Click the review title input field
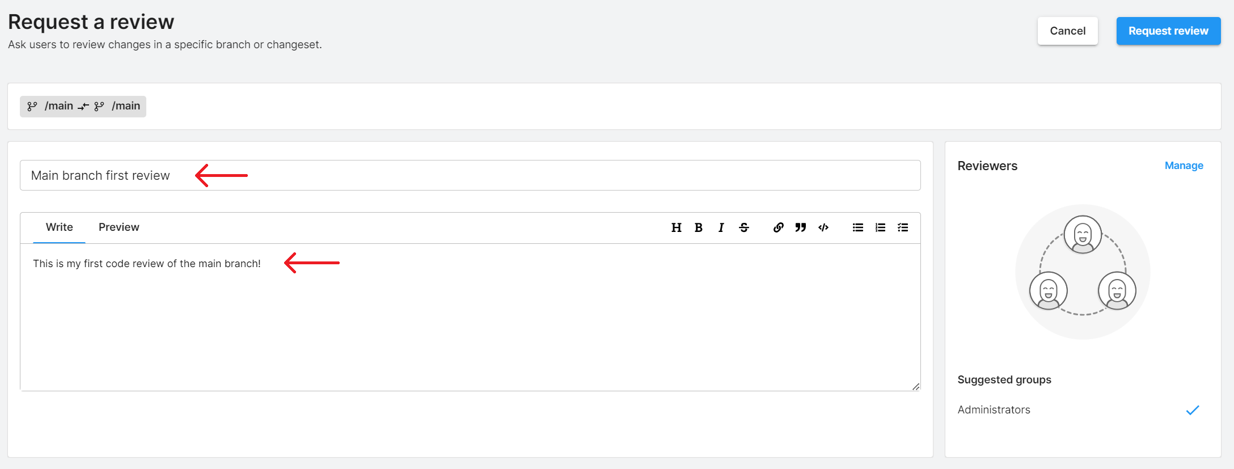Screen dimensions: 1234x469 point(510,176)
